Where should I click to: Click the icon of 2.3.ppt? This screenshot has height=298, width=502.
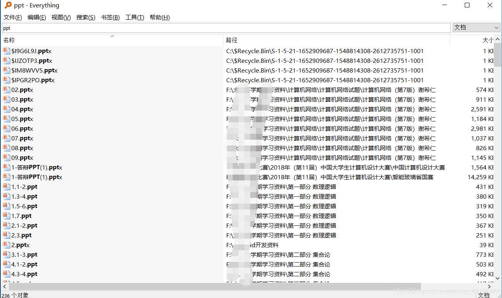(x=6, y=235)
